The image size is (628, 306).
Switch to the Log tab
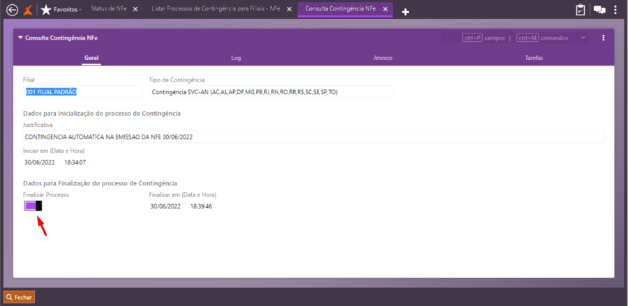(x=236, y=58)
